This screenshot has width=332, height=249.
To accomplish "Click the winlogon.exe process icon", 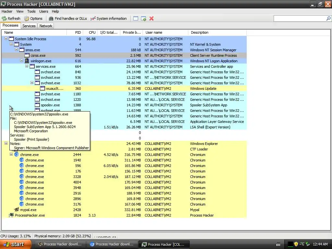I will coord(27,61).
